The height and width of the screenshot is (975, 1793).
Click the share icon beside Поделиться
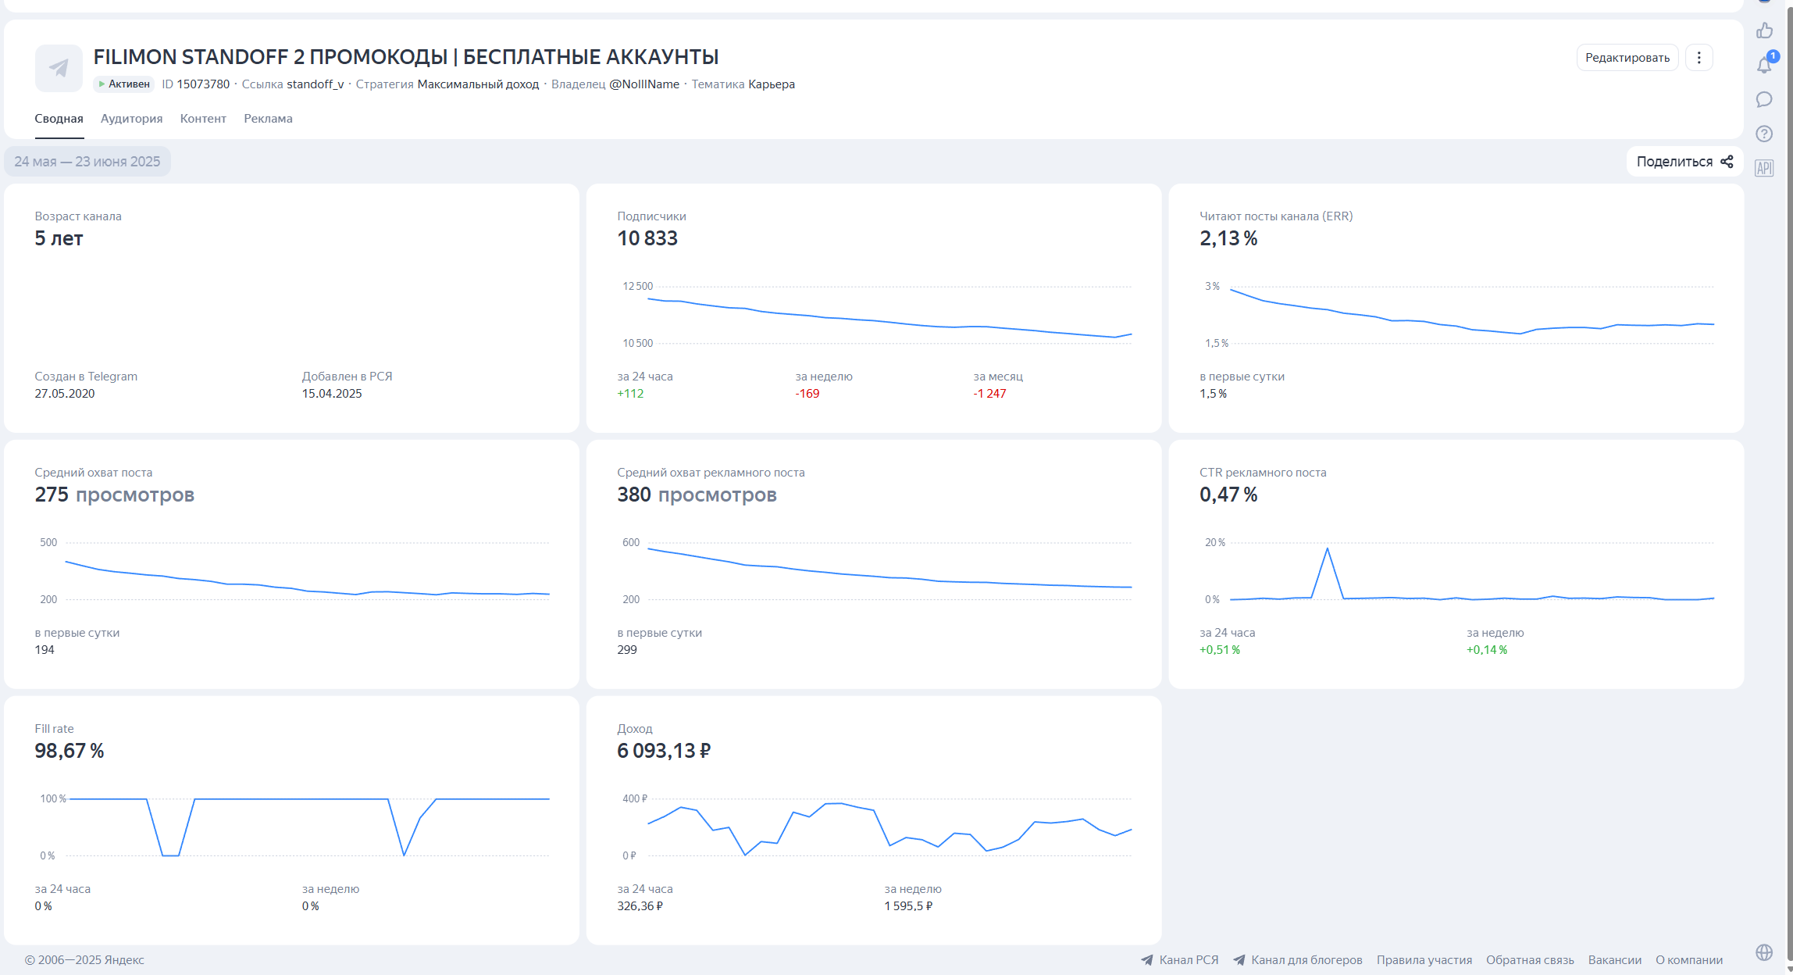pyautogui.click(x=1727, y=162)
